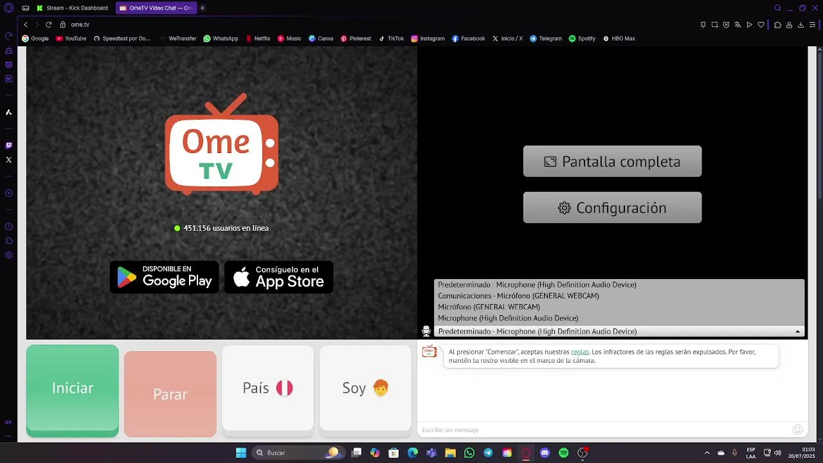This screenshot has width=823, height=463.
Task: Switch to Stream - Kick Dashboard tab
Action: (x=73, y=8)
